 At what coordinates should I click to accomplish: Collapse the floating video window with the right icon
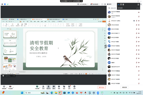tap(138, 5)
